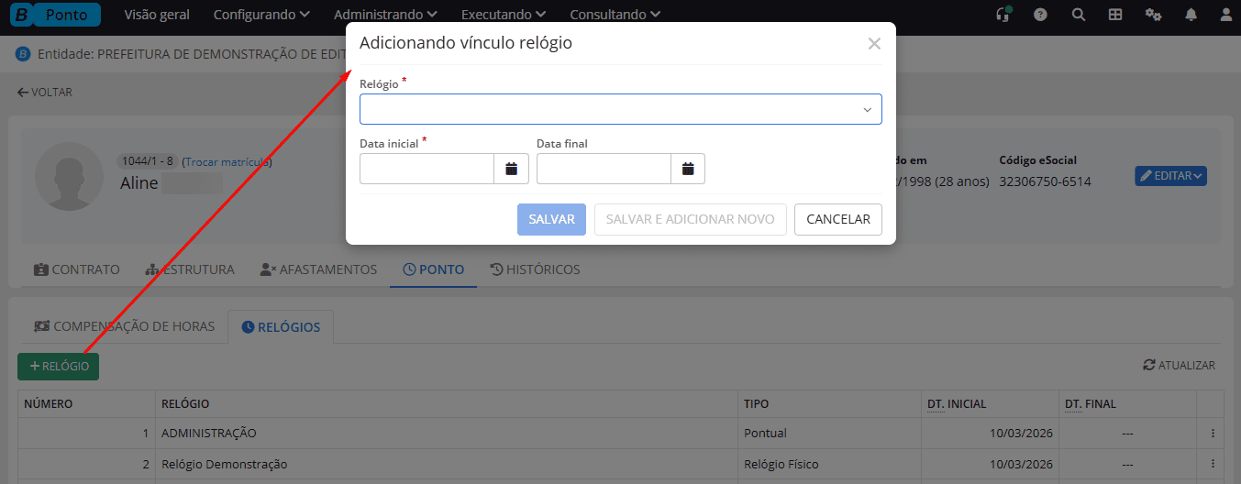The image size is (1241, 484).
Task: Open the Data inicial calendar picker
Action: pos(512,169)
